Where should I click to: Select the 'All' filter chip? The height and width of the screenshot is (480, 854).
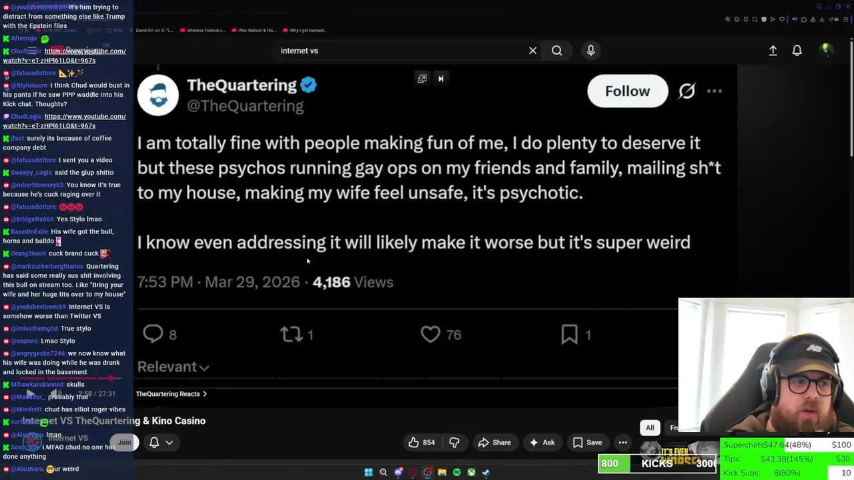point(650,427)
